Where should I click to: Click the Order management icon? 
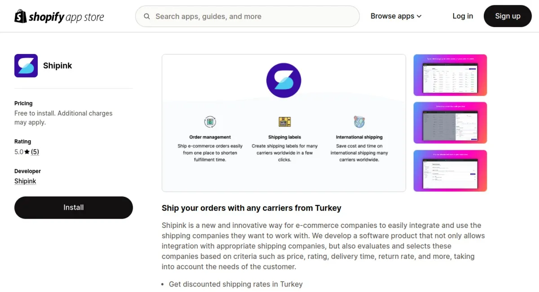[210, 121]
